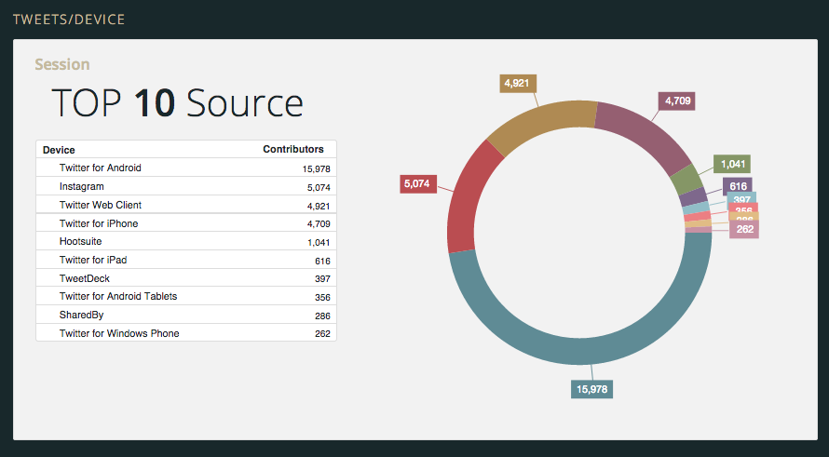The image size is (829, 457).
Task: Click the 356 contributors table cell
Action: pos(322,298)
